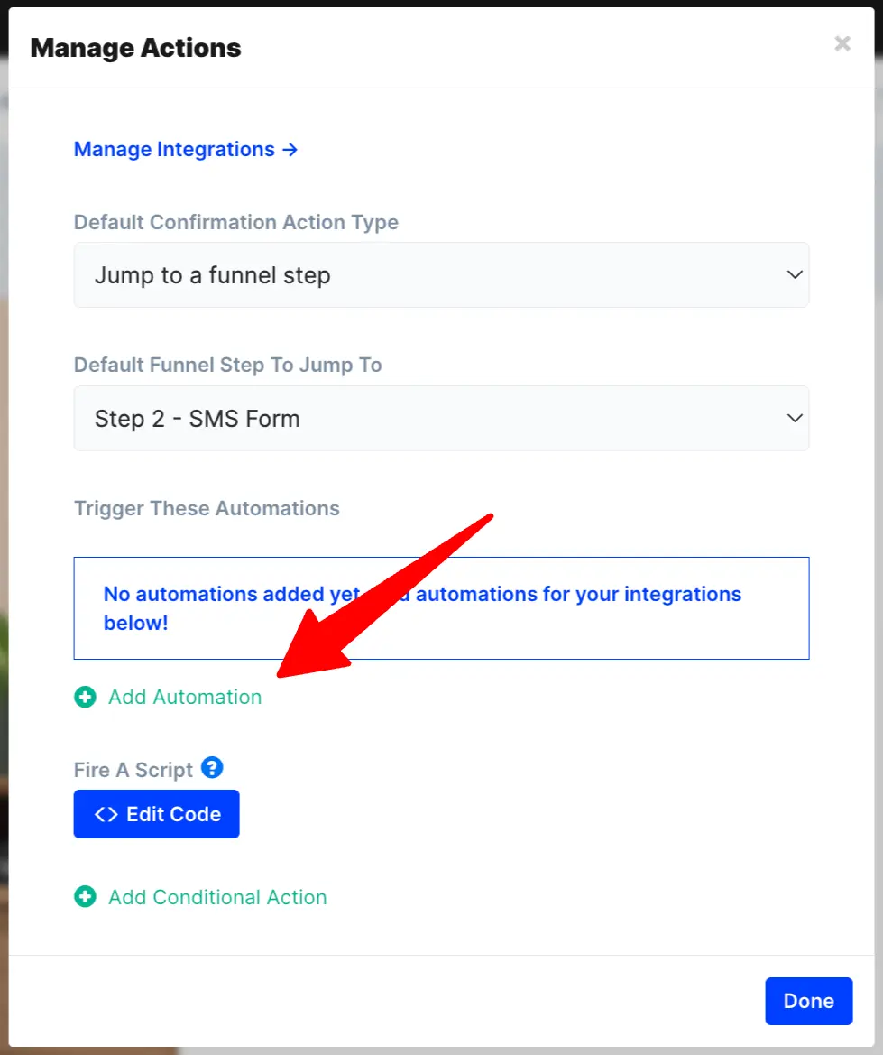The height and width of the screenshot is (1055, 883).
Task: Click the plus icon beside Add Automation
Action: click(x=85, y=697)
